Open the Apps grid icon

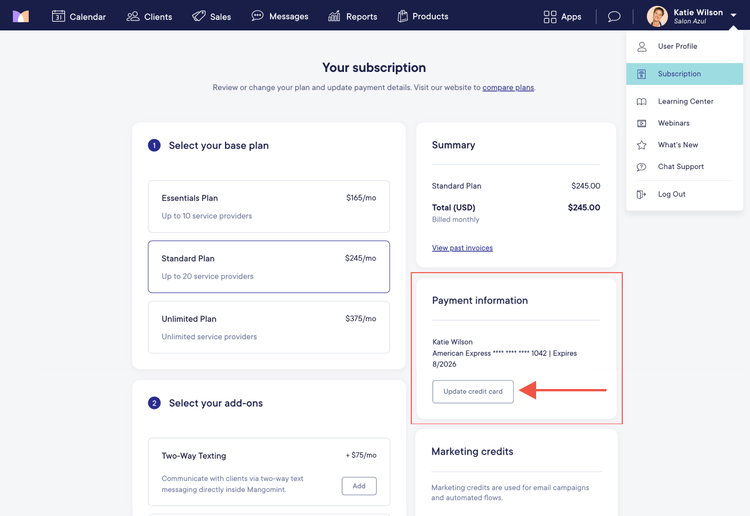pos(550,16)
